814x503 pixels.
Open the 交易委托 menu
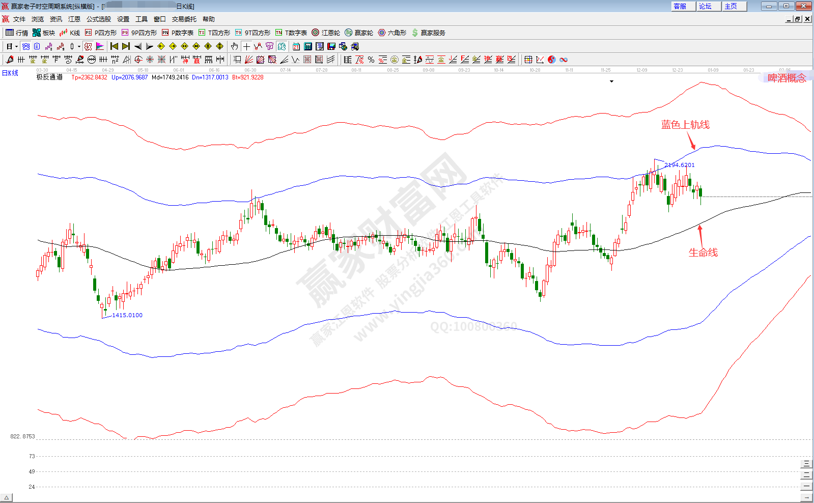pyautogui.click(x=184, y=19)
